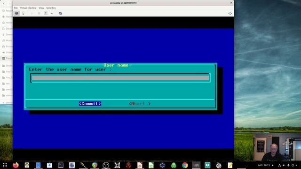
Task: Show virtual hardware details (lightbulb icon)
Action: click(x=23, y=13)
